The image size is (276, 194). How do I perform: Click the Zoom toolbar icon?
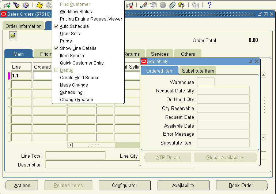[x=153, y=5]
